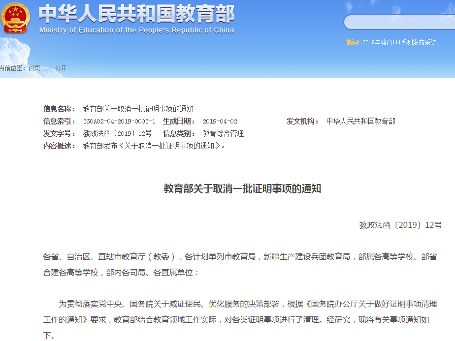Click the 发文字号 label
The width and height of the screenshot is (455, 341).
59,134
